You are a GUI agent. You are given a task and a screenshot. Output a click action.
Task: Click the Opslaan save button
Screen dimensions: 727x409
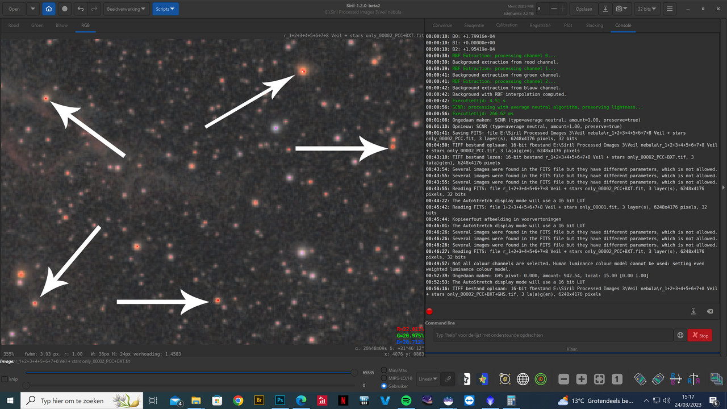pyautogui.click(x=583, y=9)
